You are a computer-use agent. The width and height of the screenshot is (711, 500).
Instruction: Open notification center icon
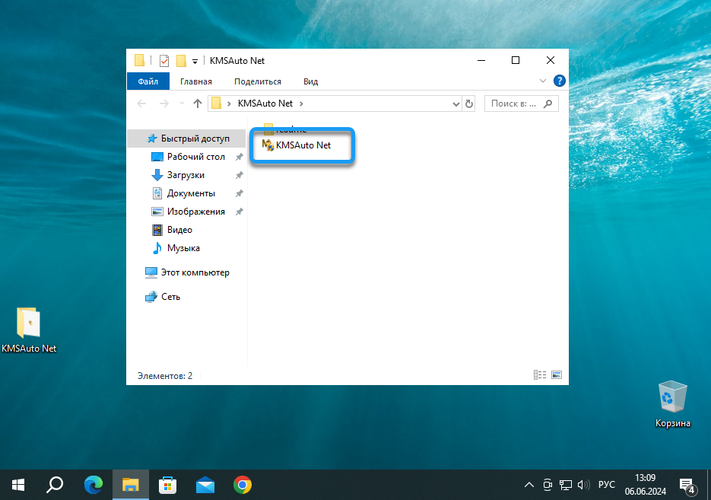687,485
